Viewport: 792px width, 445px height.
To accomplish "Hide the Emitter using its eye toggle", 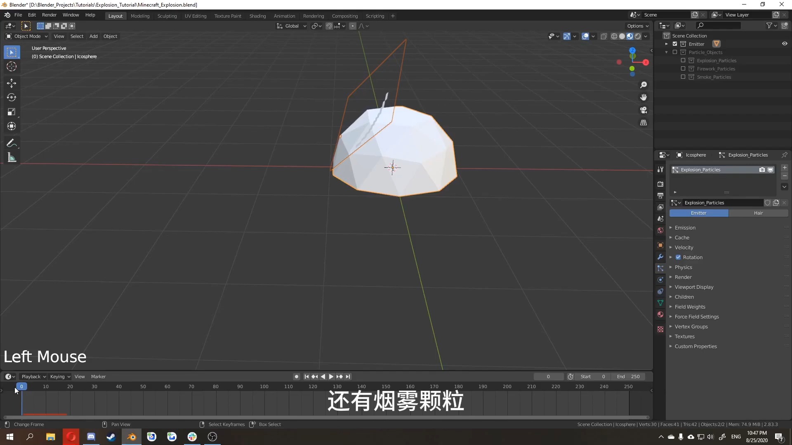I will click(x=785, y=43).
